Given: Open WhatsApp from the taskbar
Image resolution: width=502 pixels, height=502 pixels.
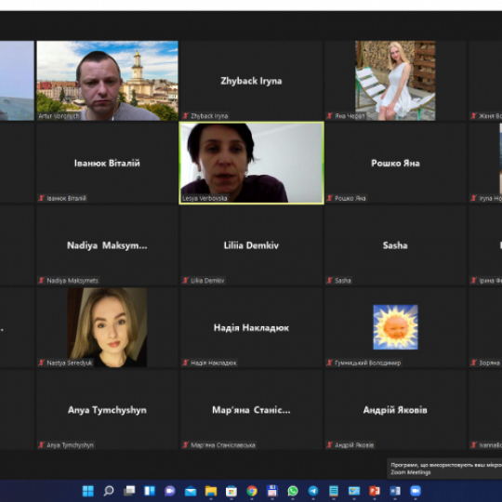Looking at the screenshot, I should point(293,491).
